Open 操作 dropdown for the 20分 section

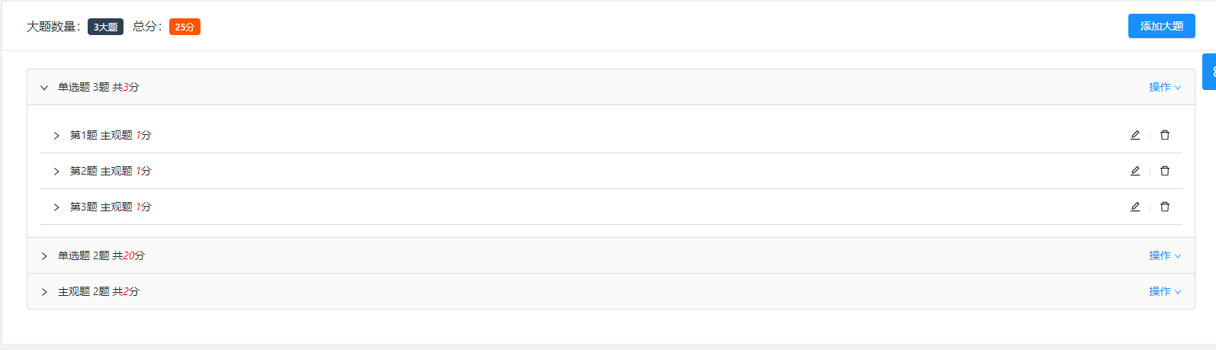1165,255
